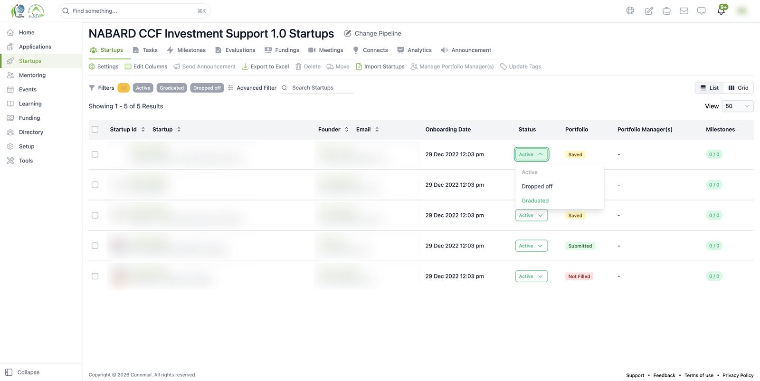Image resolution: width=760 pixels, height=381 pixels.
Task: Open the Evaluations tab
Action: (235, 50)
